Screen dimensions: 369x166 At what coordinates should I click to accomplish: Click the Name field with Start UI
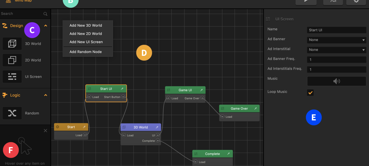337,30
